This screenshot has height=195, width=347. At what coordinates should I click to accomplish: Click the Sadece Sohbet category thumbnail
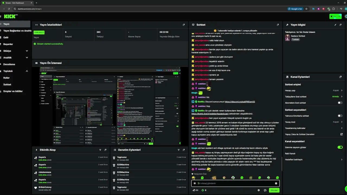[x=287, y=38]
